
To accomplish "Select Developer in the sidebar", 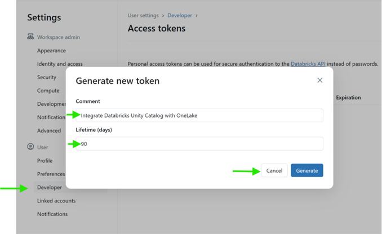I will (50, 187).
